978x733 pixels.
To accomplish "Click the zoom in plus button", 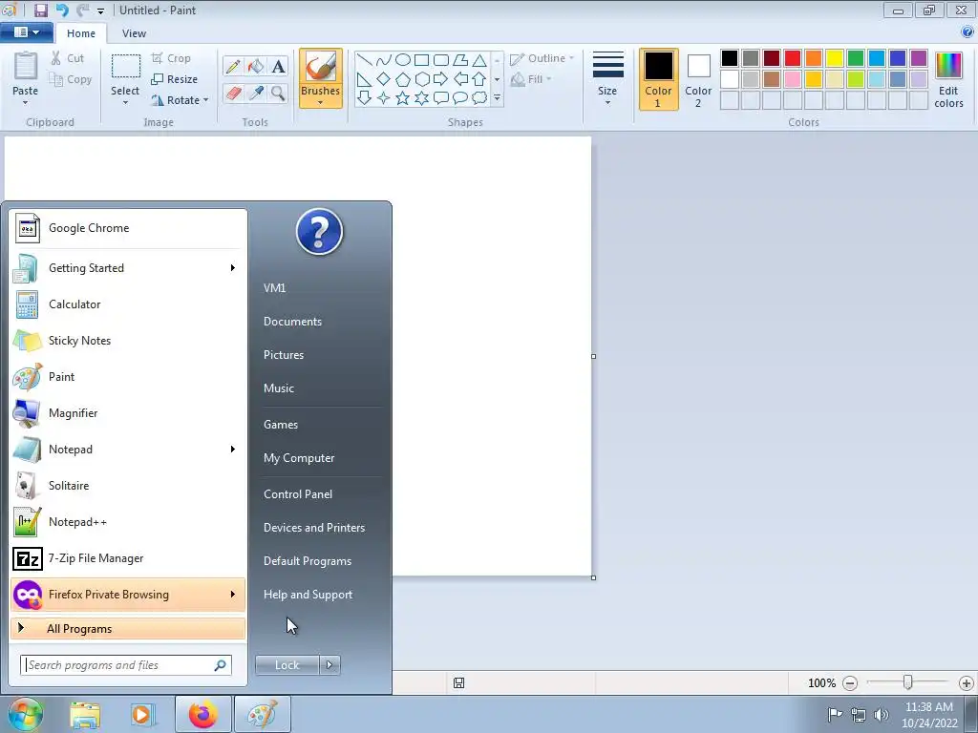I will 967,683.
